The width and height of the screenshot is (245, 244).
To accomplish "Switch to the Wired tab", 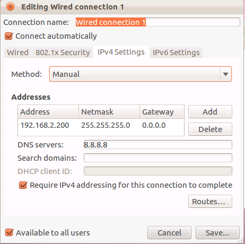I will tap(17, 53).
